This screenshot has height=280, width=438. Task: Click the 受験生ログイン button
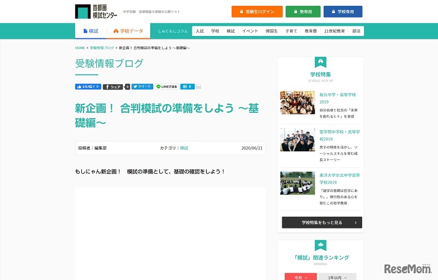[256, 11]
